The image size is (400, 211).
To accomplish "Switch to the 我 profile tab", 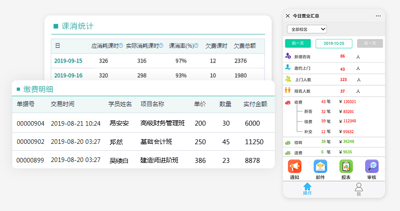I will 359,189.
